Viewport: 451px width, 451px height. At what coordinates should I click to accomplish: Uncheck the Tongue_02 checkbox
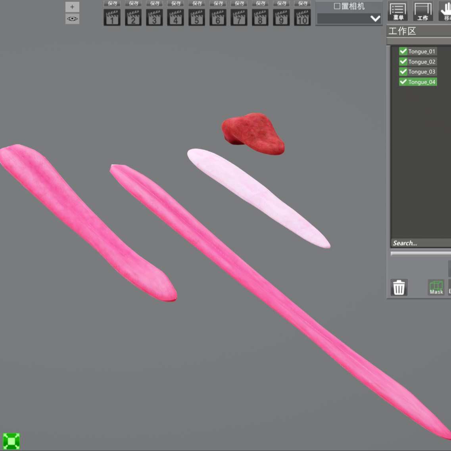[x=403, y=61]
